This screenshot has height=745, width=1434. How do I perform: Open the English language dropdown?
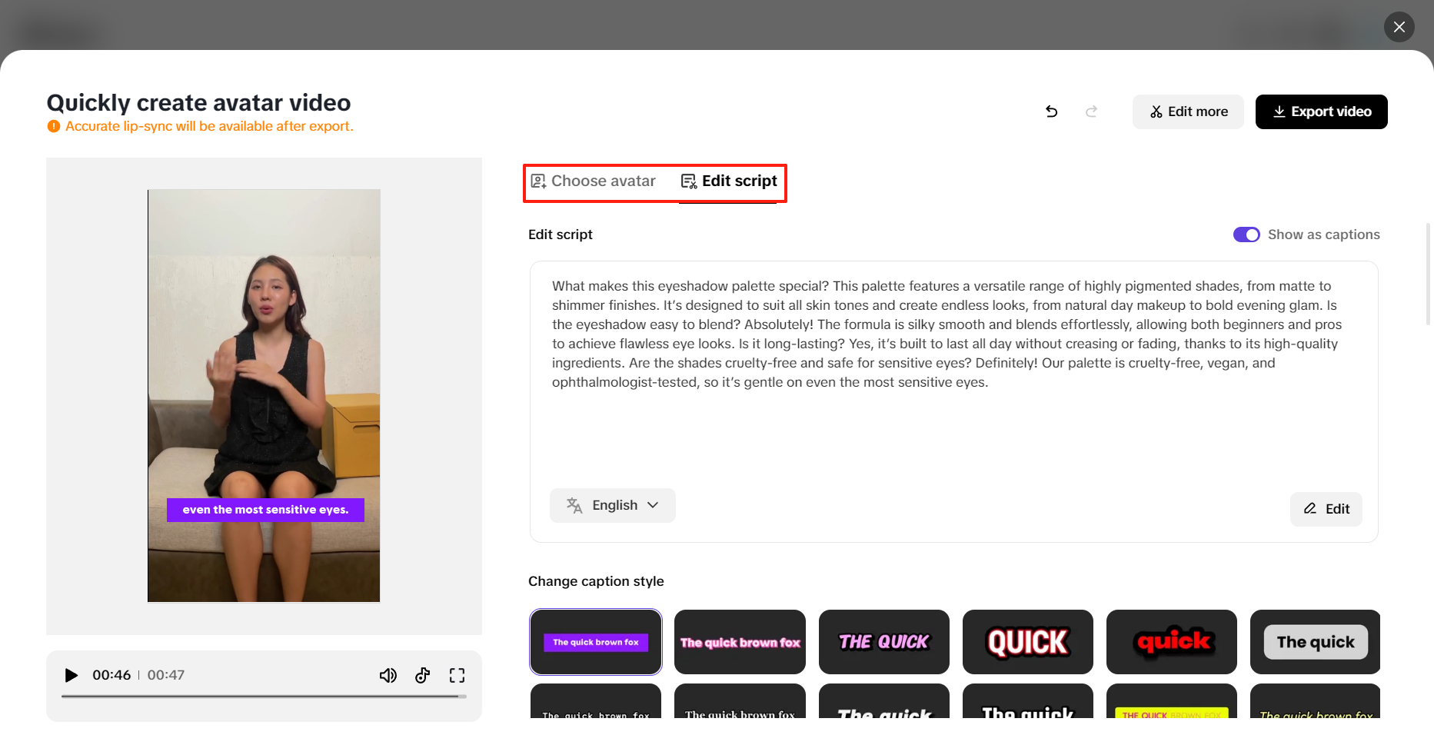pos(613,505)
